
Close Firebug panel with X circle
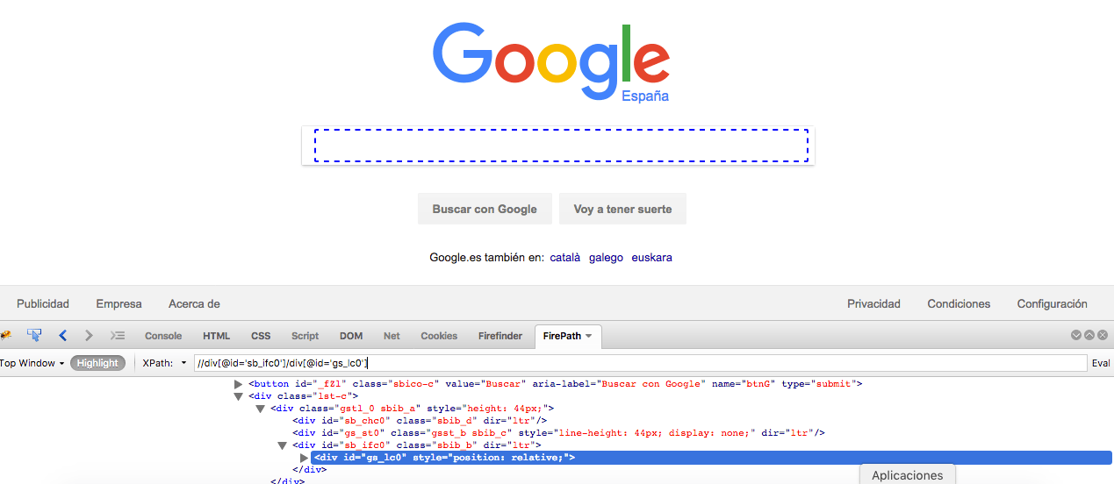click(1103, 335)
